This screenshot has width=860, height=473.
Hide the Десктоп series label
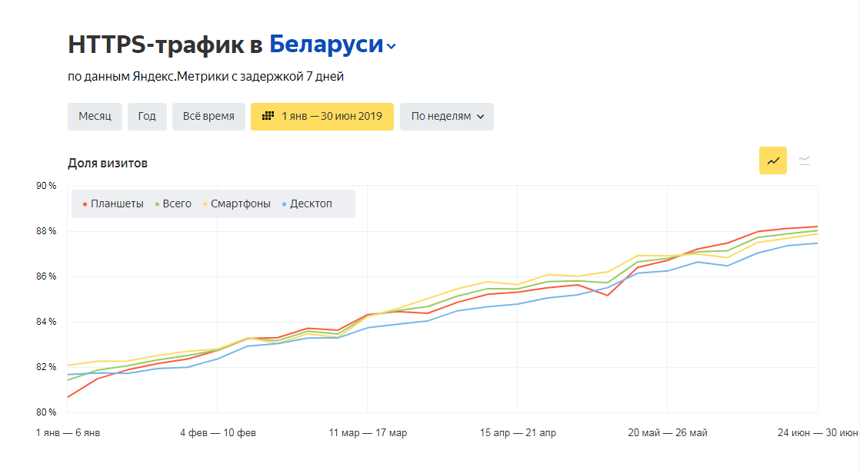point(311,203)
